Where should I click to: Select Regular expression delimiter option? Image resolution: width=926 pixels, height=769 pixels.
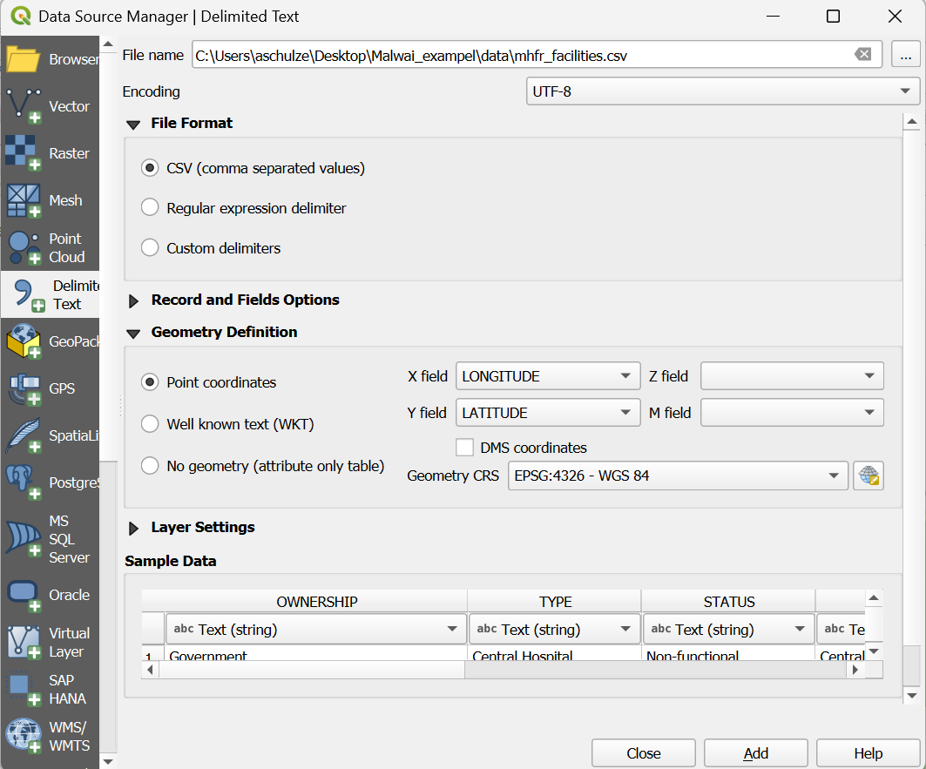(x=151, y=208)
